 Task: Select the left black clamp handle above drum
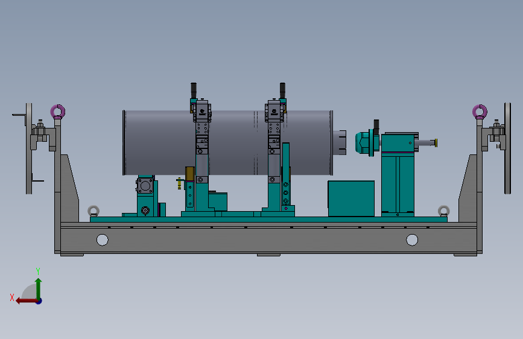click(194, 90)
